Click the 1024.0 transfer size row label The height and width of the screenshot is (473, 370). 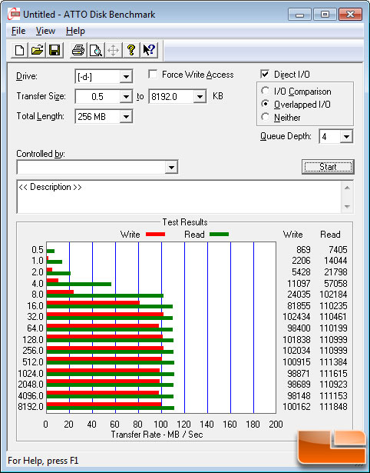point(31,374)
